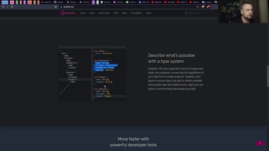Screen dimensions: 269x151
Task: Open the Learn menu item
Action: click(83, 13)
